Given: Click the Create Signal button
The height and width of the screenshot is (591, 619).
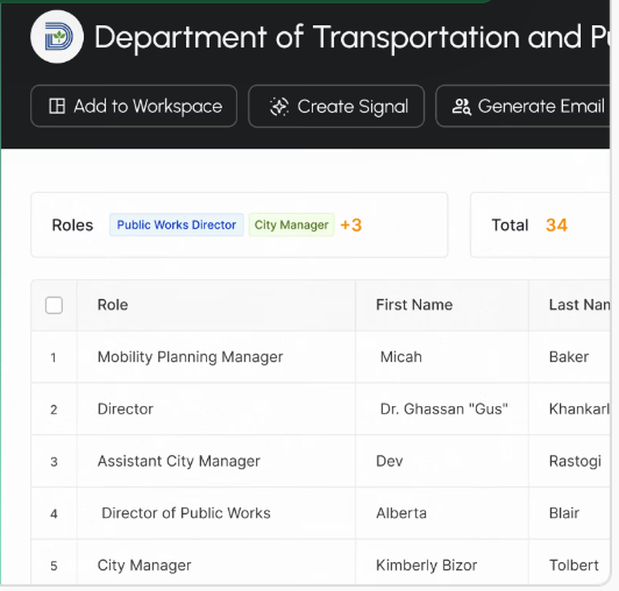Looking at the screenshot, I should point(336,106).
